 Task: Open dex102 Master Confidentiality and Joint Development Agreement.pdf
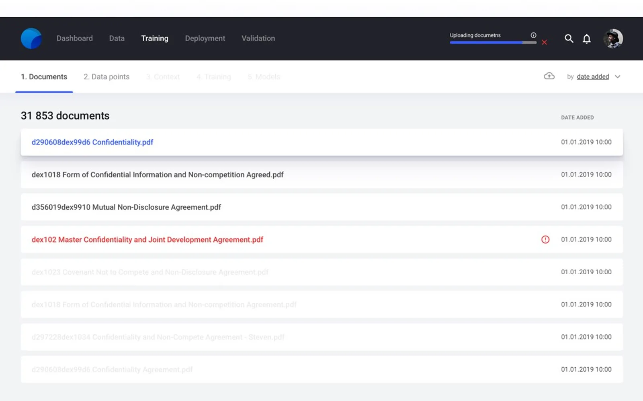(322, 239)
